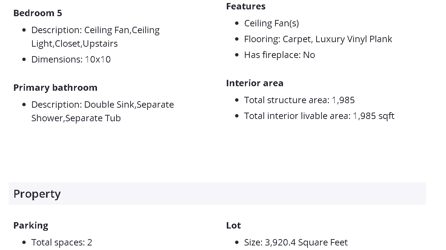Click the Luxury Vinyl Plank text

point(354,39)
